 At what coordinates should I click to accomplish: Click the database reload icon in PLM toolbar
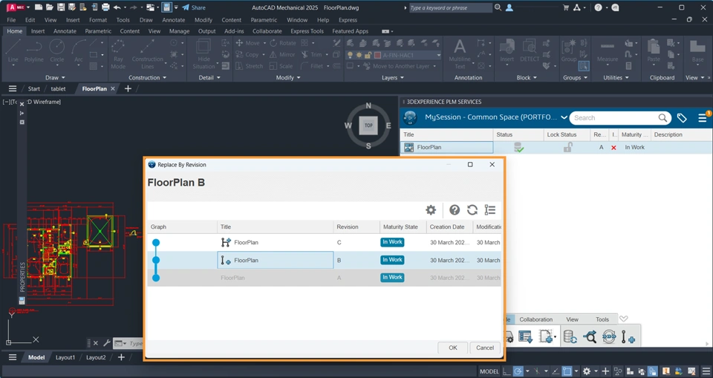[x=570, y=337]
